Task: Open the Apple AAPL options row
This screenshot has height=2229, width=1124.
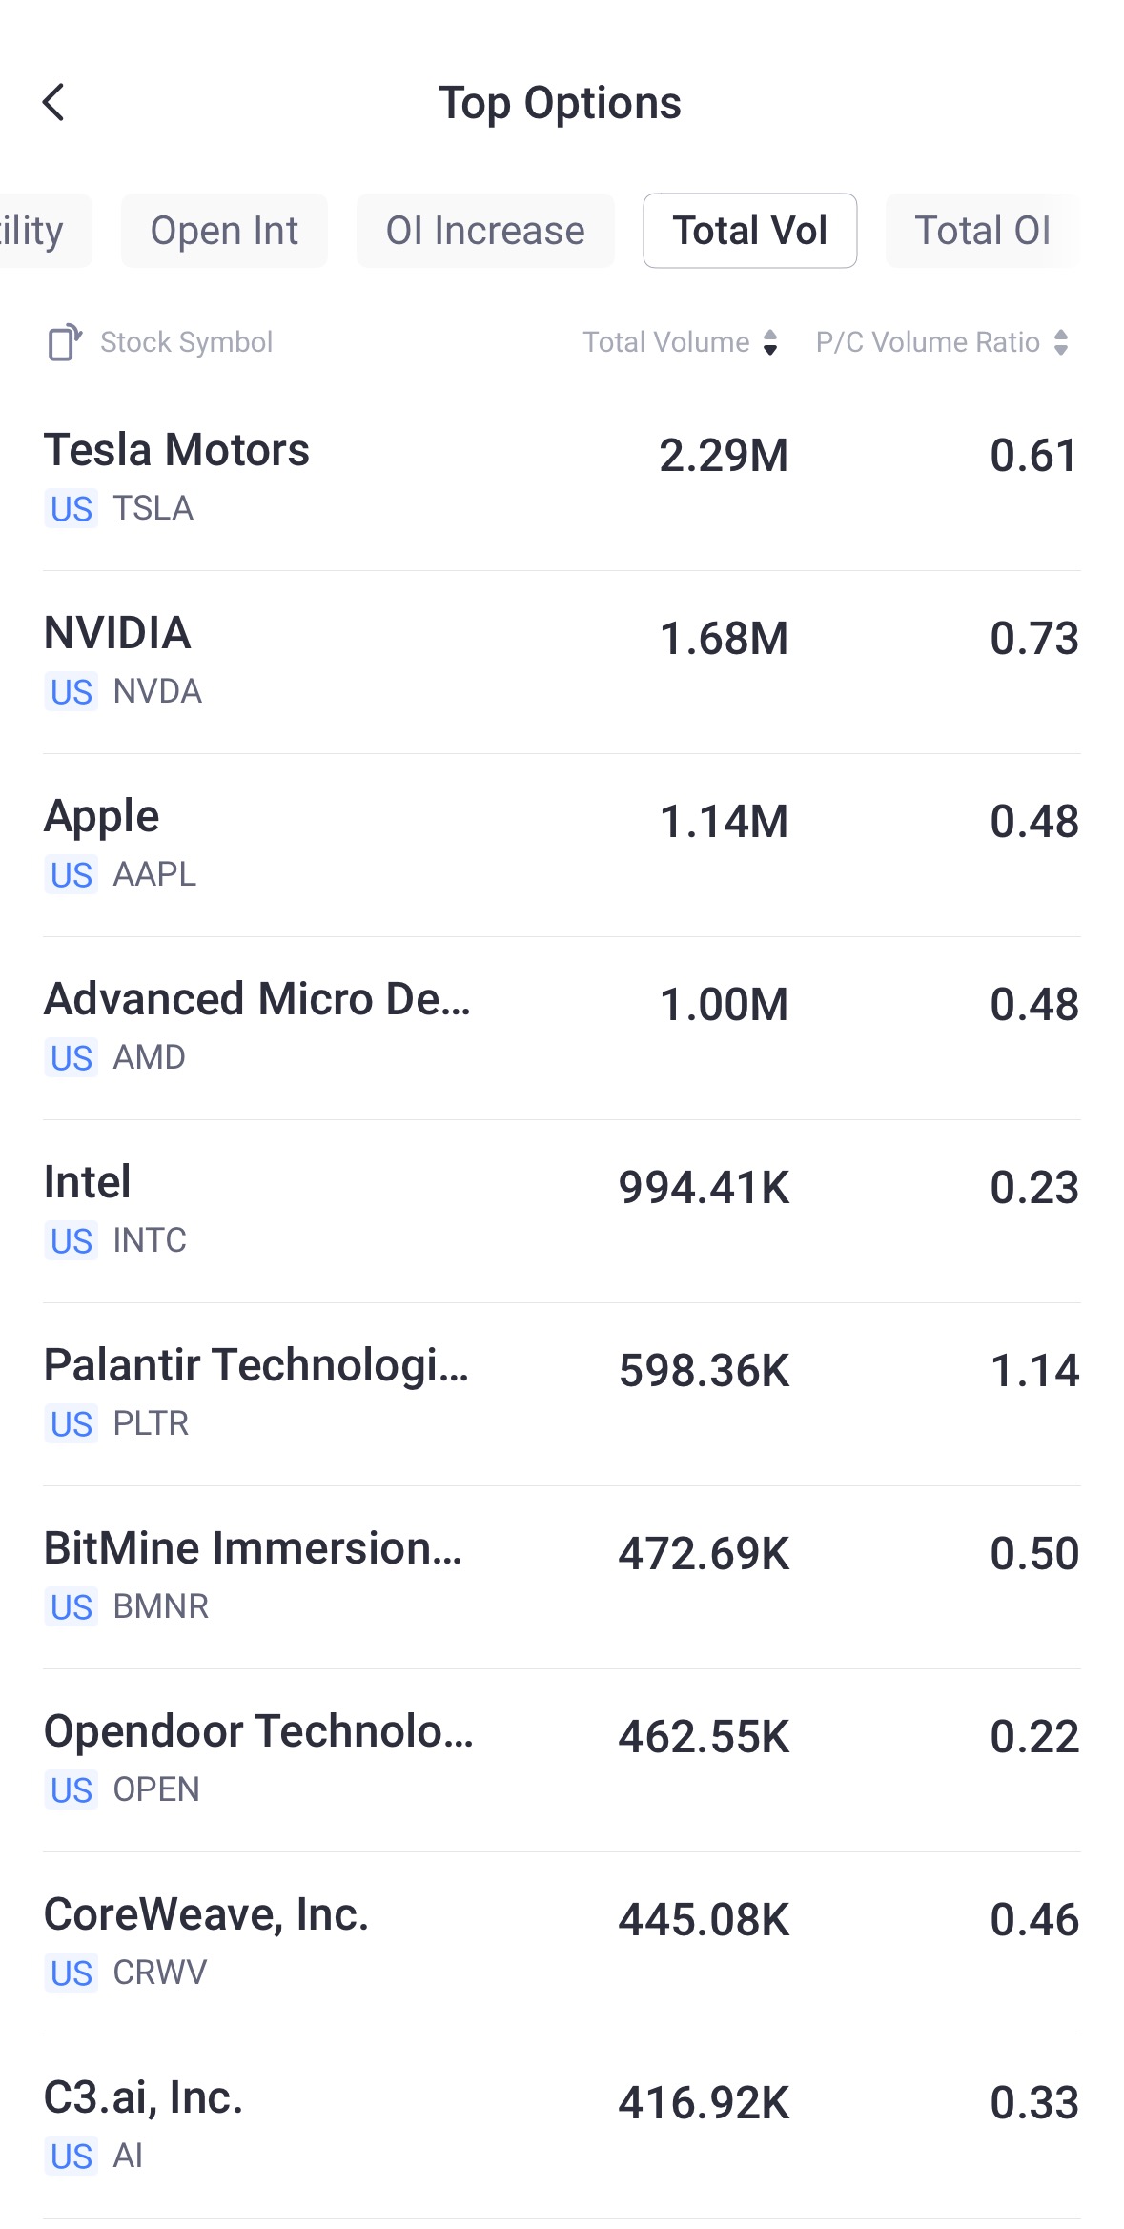Action: coord(562,846)
